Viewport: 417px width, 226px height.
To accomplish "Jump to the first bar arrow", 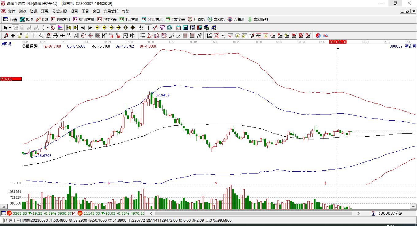I will click(x=69, y=28).
